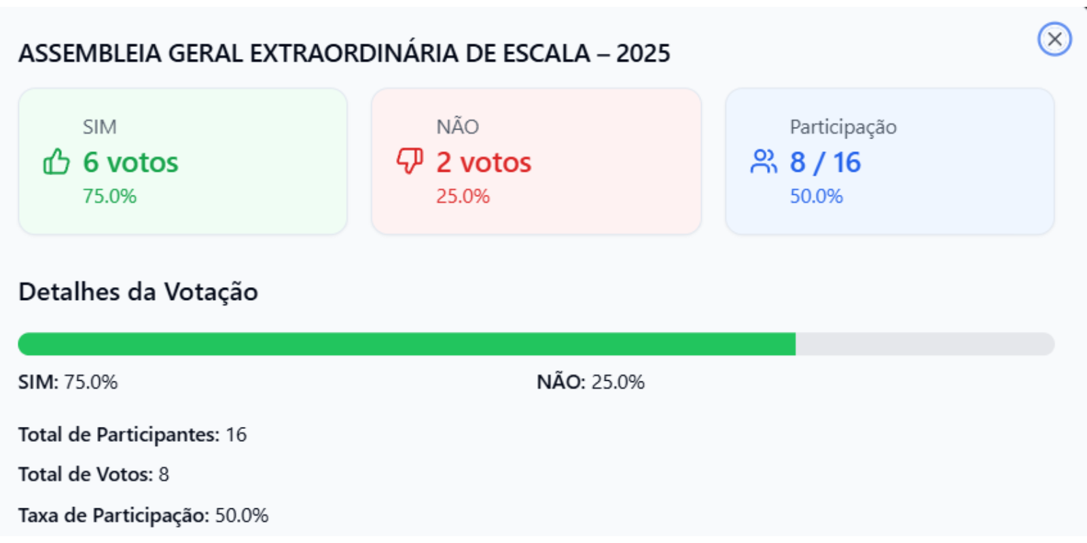
Task: Click 'Total de Votos: 8' line
Action: (x=94, y=474)
